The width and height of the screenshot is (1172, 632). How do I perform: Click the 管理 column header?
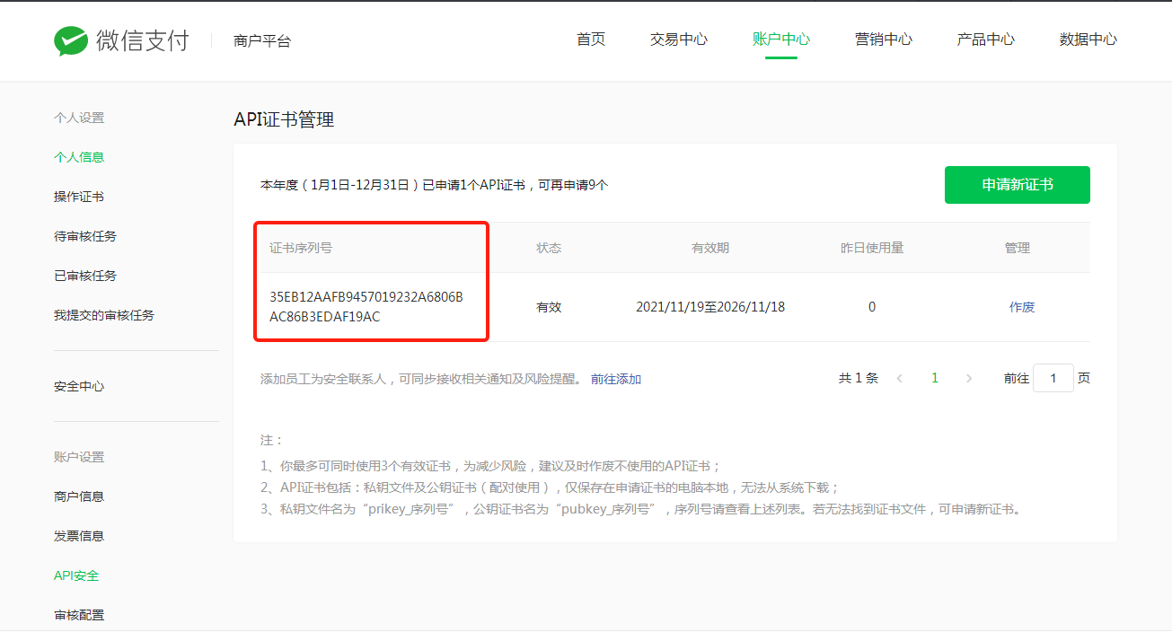tap(1018, 248)
